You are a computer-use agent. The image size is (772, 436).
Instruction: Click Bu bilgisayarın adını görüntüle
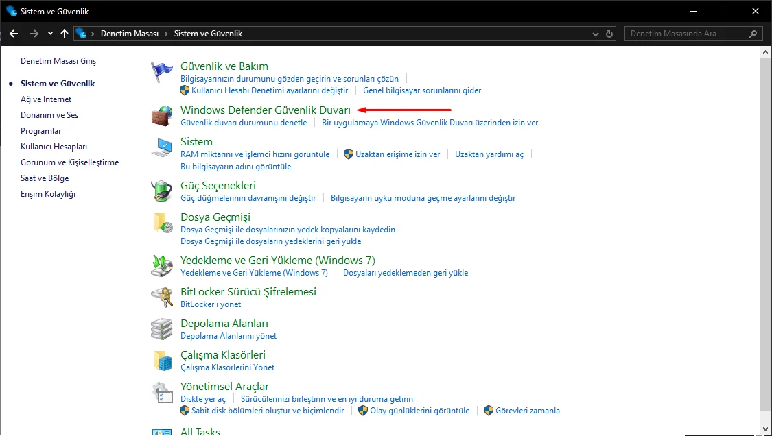pyautogui.click(x=236, y=167)
